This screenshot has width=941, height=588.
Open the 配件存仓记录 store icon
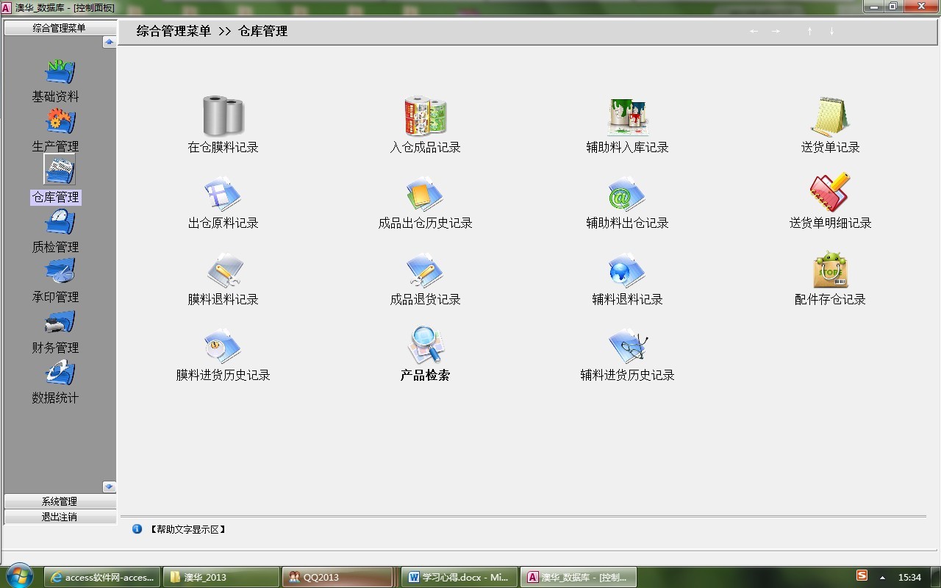click(831, 270)
